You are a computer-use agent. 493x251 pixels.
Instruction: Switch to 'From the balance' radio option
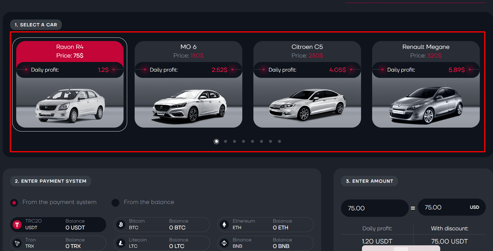tap(115, 203)
